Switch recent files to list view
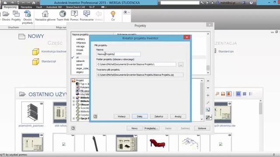Screen dimensions: 280x157 point(251,94)
